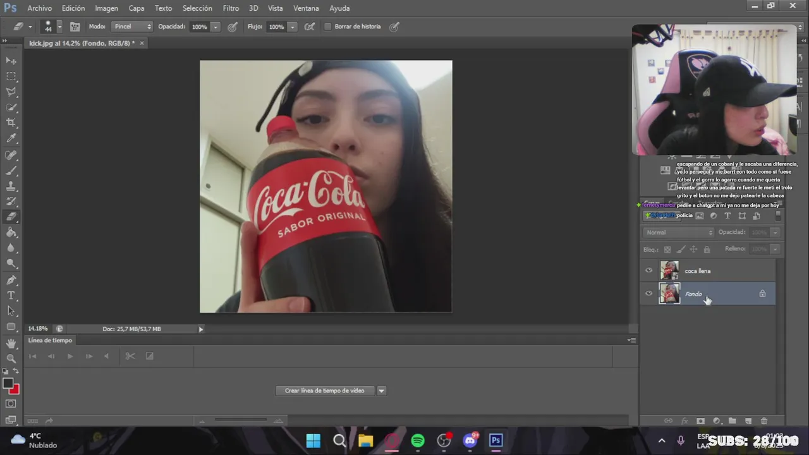The width and height of the screenshot is (809, 455).
Task: Click the Change Screen Mode icon
Action: pyautogui.click(x=11, y=420)
